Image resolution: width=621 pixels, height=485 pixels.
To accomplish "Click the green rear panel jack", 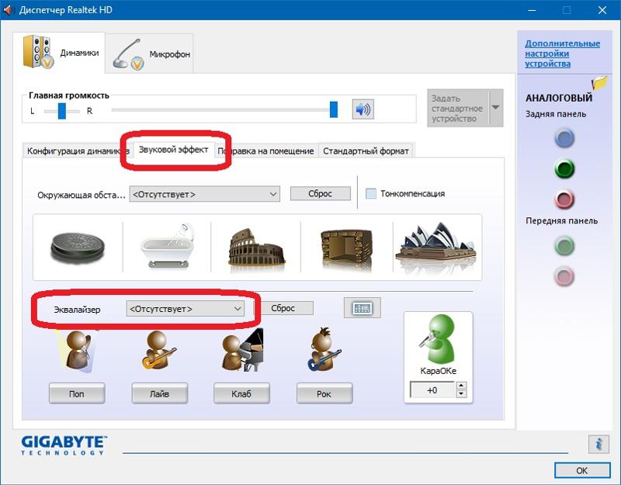I will point(564,168).
